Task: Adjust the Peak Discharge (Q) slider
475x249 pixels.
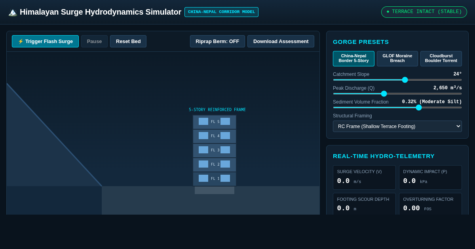Action: [397, 94]
